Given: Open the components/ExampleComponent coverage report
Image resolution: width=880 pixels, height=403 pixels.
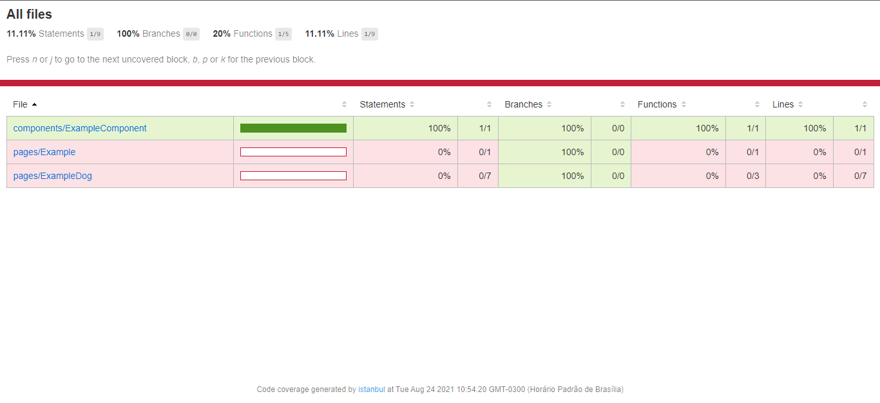Looking at the screenshot, I should point(79,128).
